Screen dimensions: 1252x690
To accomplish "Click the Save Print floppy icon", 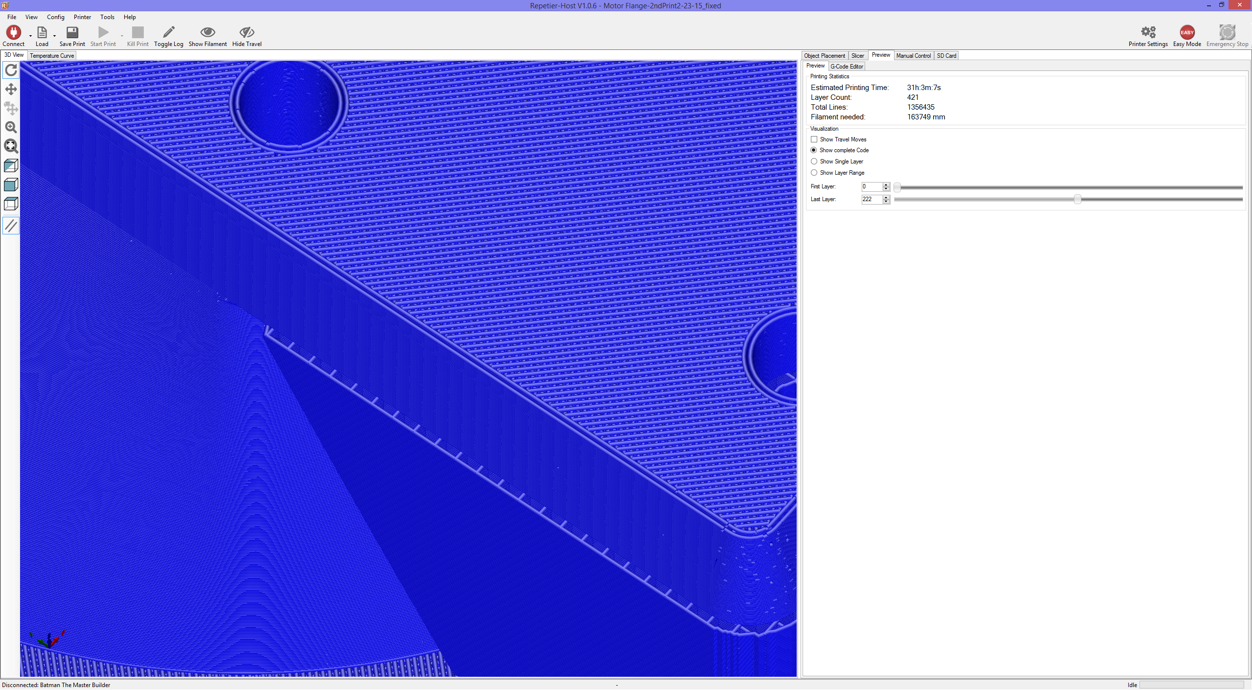I will 72,33.
